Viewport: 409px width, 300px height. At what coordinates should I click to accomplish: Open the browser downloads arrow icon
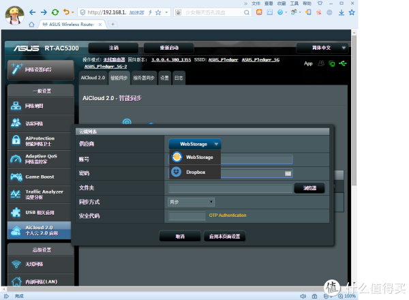(342, 12)
